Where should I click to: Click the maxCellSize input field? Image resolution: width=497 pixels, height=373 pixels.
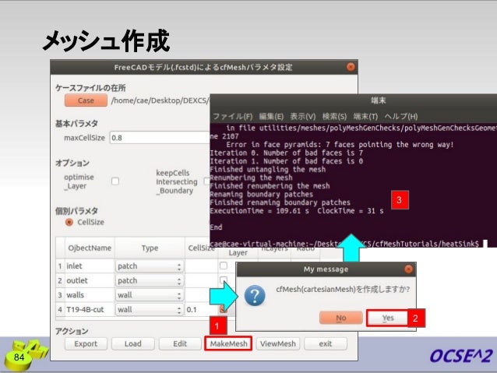(160, 138)
